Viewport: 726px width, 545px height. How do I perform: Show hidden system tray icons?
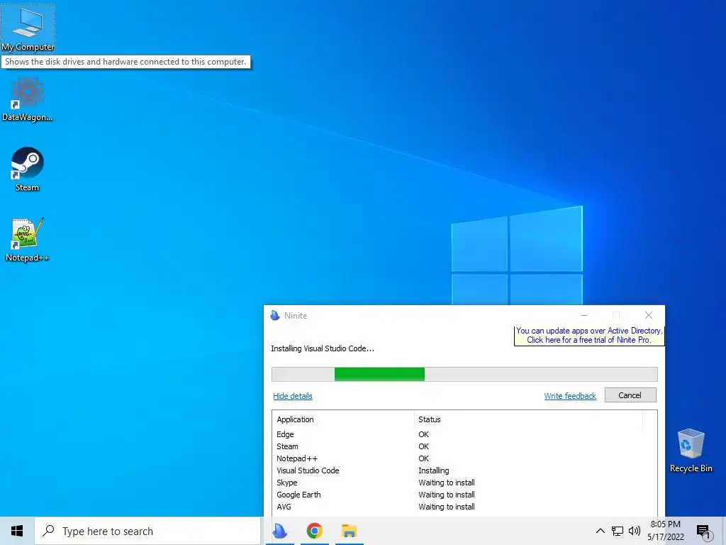pyautogui.click(x=600, y=531)
